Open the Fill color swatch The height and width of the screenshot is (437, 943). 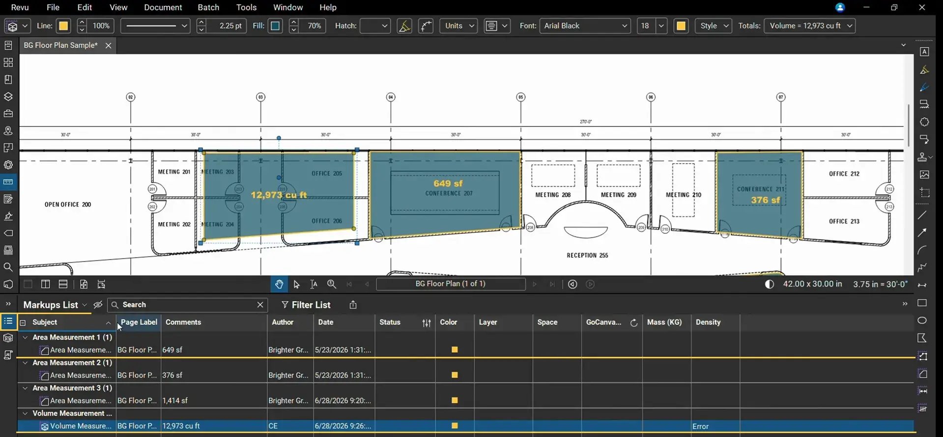[x=275, y=26]
